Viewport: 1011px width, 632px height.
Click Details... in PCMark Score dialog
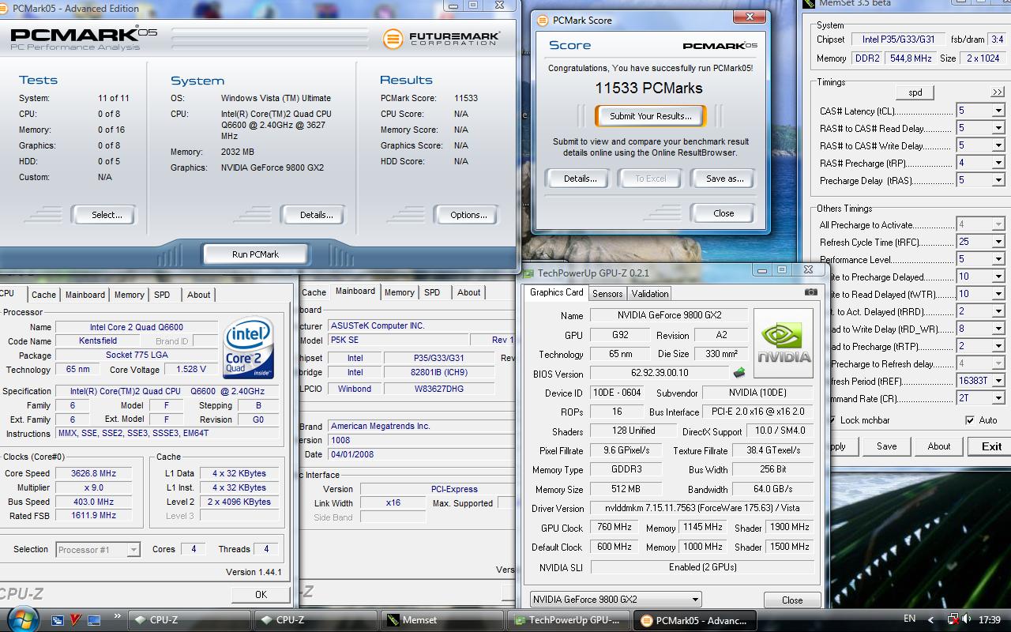(x=580, y=179)
